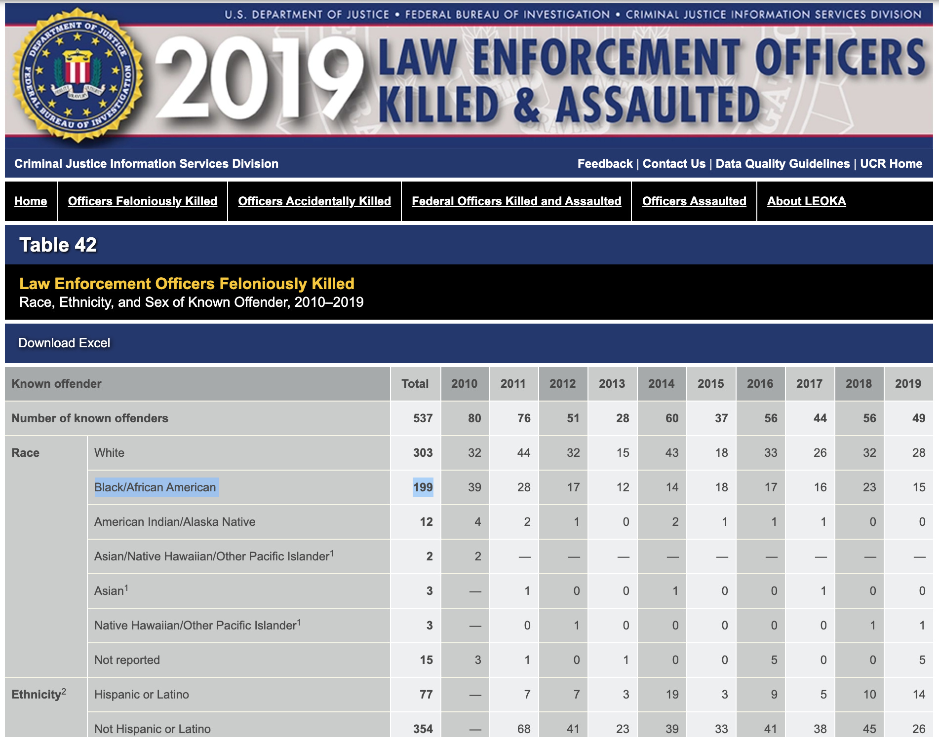The width and height of the screenshot is (939, 737).
Task: Click Native Hawaiian/Other Pacific Islander row label
Action: pos(197,625)
